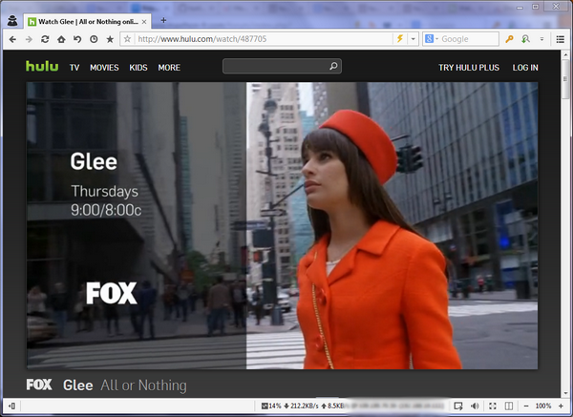Open the favorites star menu

tap(110, 39)
